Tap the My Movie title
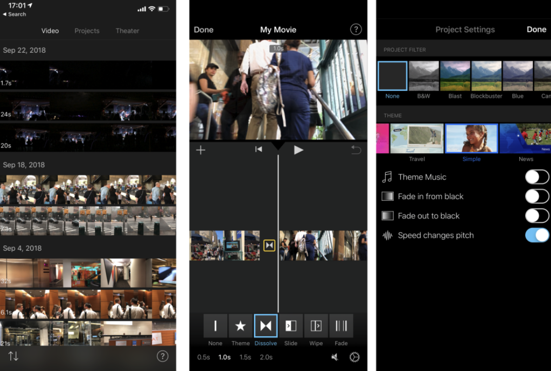The image size is (551, 371). pos(278,30)
